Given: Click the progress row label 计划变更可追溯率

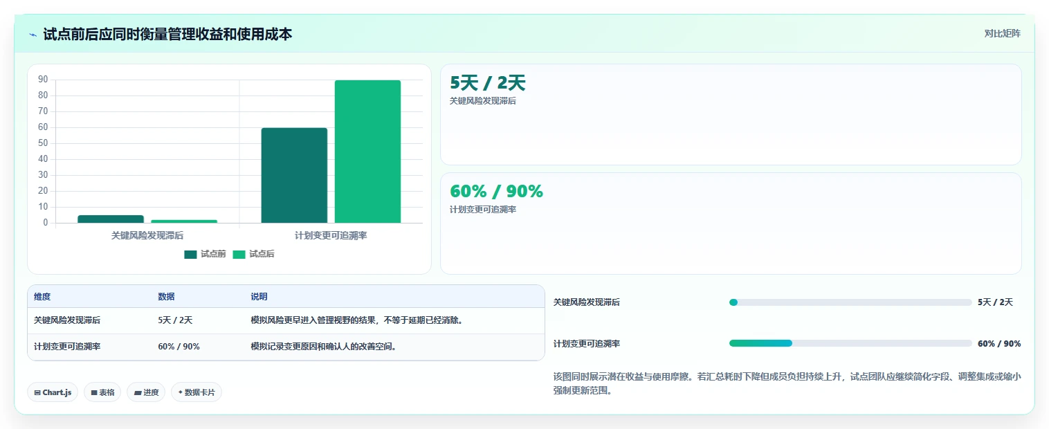Looking at the screenshot, I should [x=587, y=344].
